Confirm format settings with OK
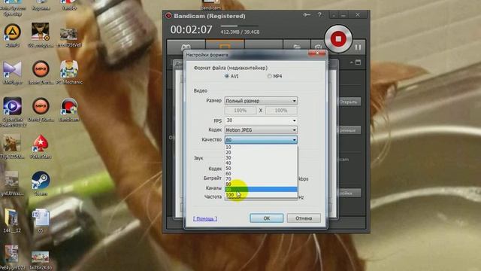 pos(267,218)
